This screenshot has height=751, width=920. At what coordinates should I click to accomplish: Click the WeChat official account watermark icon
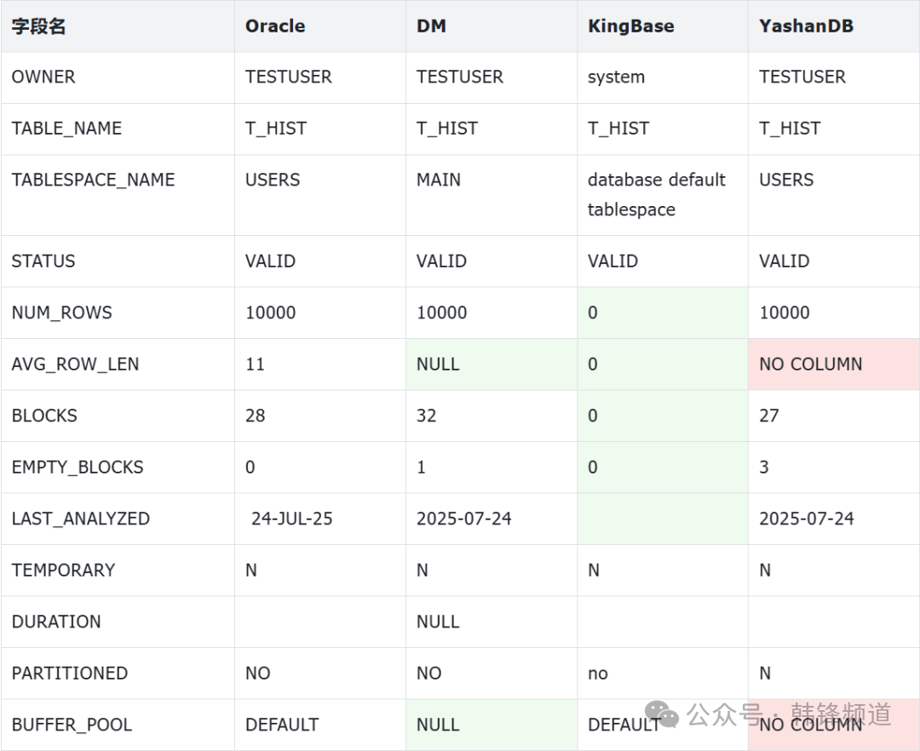tap(661, 715)
